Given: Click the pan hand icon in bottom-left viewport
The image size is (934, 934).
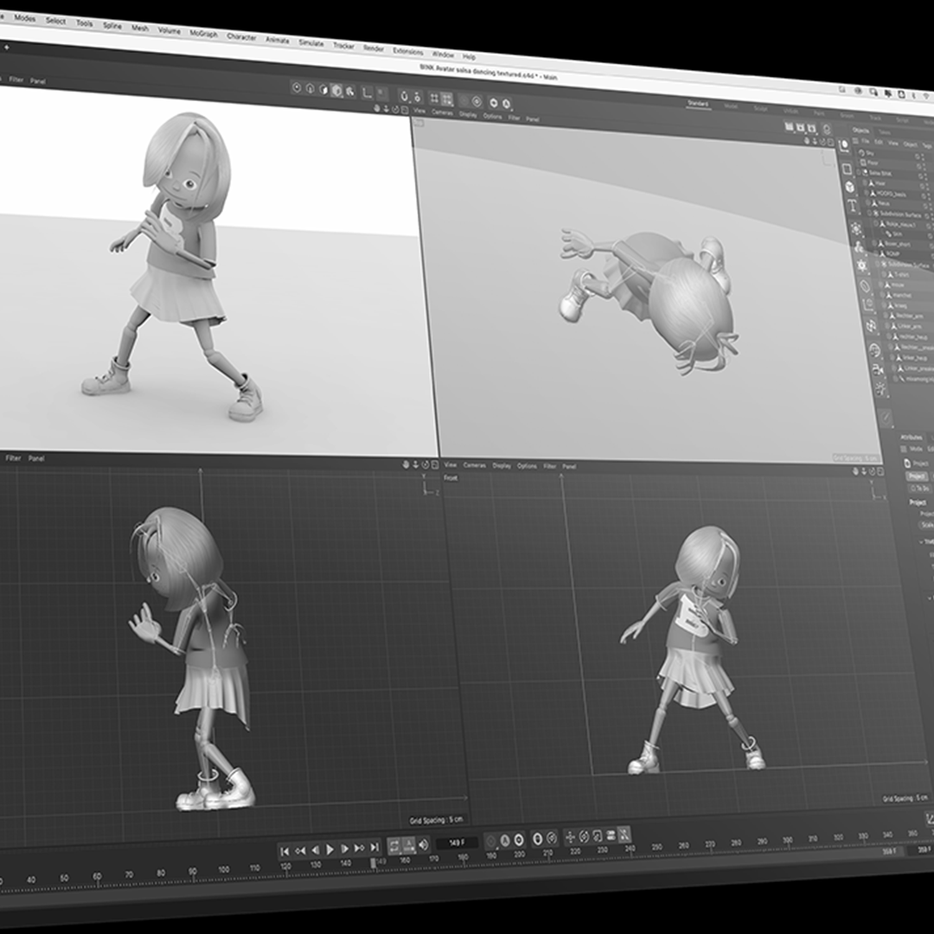Looking at the screenshot, I should [406, 464].
